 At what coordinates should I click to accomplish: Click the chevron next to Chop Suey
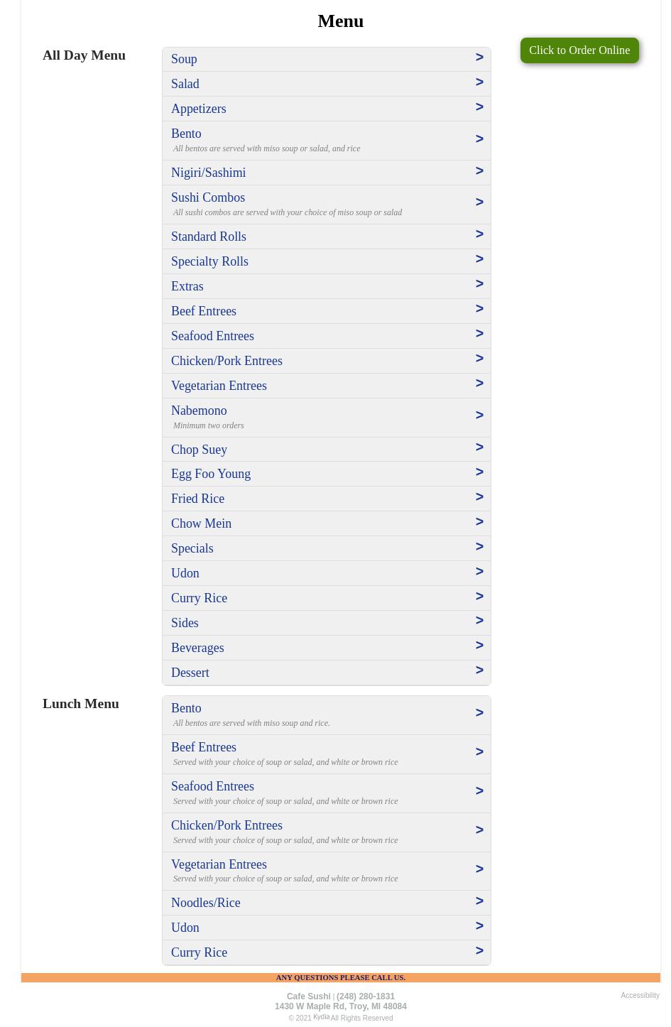[479, 447]
